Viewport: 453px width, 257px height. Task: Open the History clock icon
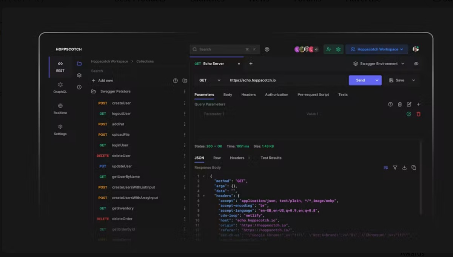coord(79,87)
